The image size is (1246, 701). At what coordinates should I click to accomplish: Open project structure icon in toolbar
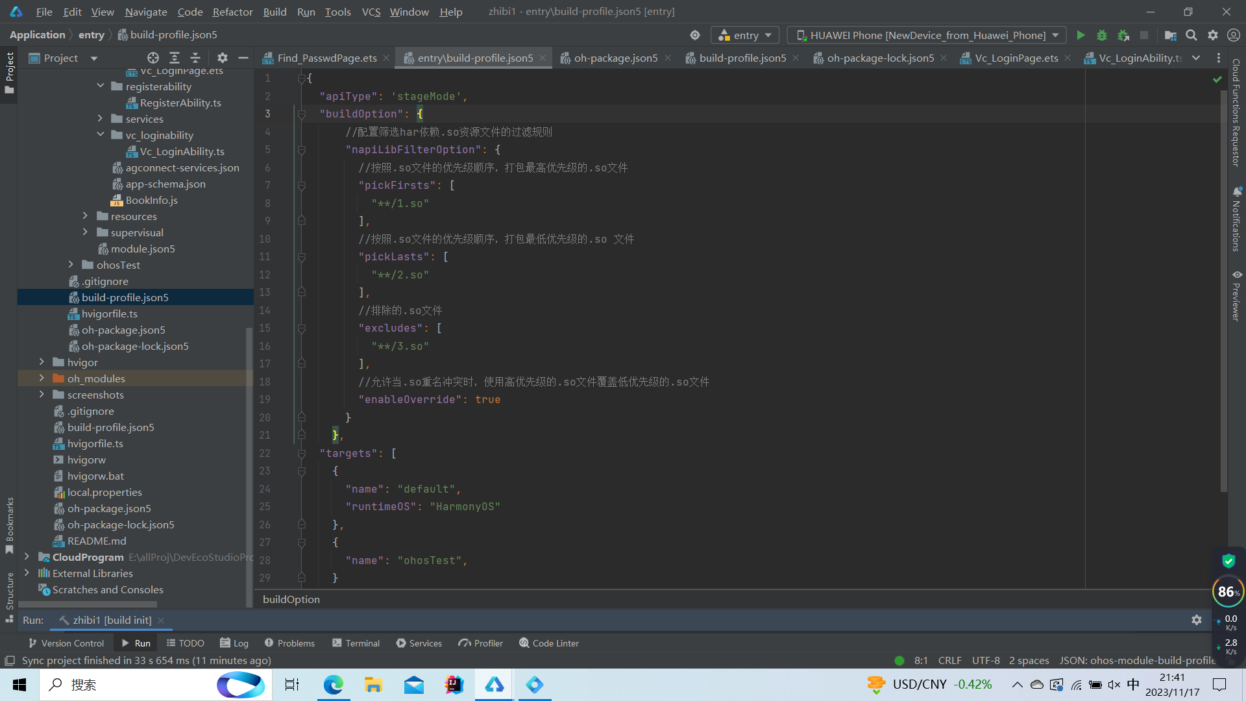1171,35
